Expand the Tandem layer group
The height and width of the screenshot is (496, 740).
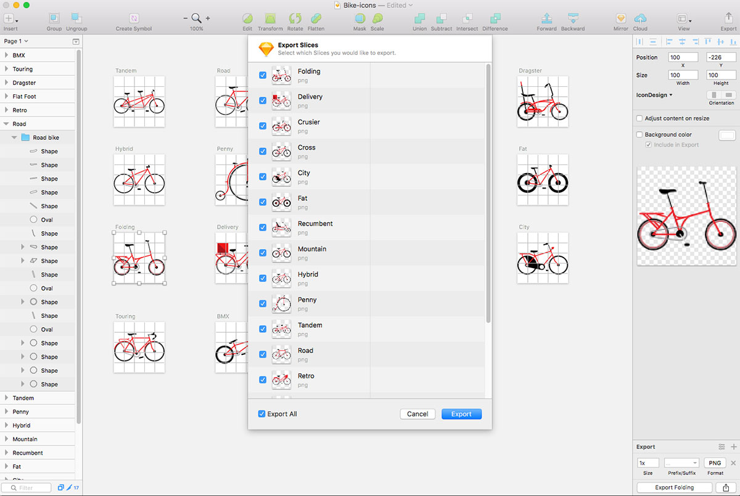point(6,398)
